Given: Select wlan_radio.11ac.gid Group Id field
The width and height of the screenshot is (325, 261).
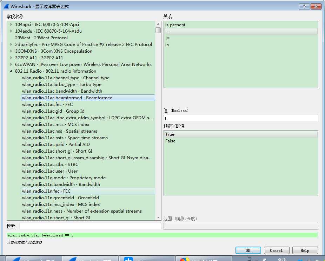Looking at the screenshot, I should (x=53, y=111).
